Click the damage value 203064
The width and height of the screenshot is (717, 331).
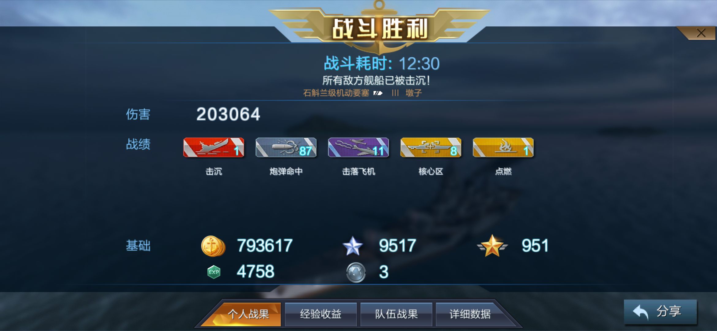(x=228, y=114)
